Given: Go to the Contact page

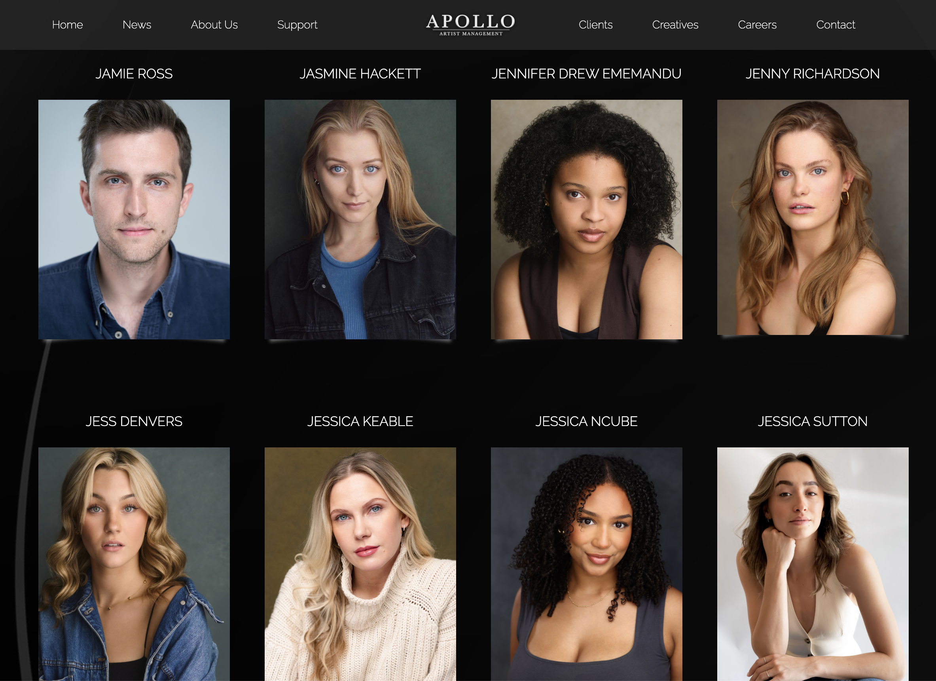Looking at the screenshot, I should click(835, 25).
